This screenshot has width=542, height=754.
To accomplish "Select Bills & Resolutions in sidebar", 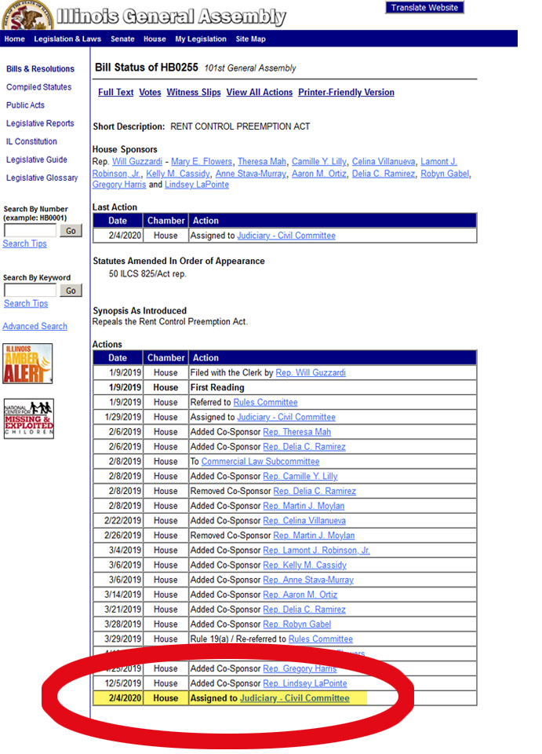I will [x=40, y=69].
